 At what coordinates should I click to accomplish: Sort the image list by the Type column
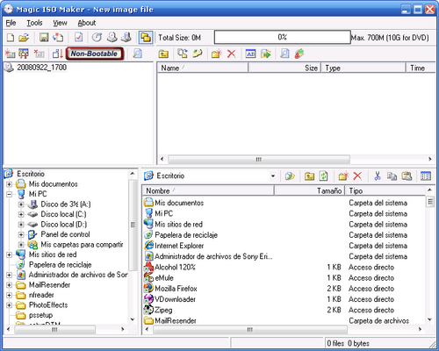(363, 68)
